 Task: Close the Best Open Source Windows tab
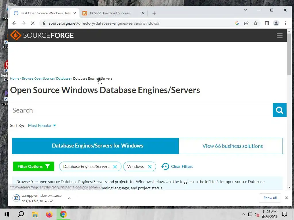(75, 13)
